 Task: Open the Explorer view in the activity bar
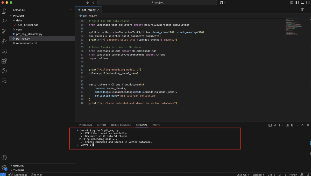tap(4, 11)
